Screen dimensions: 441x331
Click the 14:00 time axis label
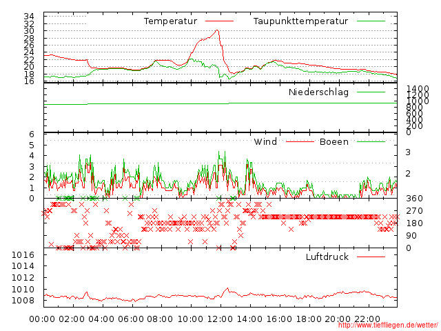point(249,319)
